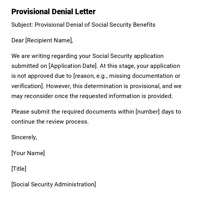The image size is (199, 202).
Task: Select the [Recipient Name] placeholder
Action: pos(49,40)
